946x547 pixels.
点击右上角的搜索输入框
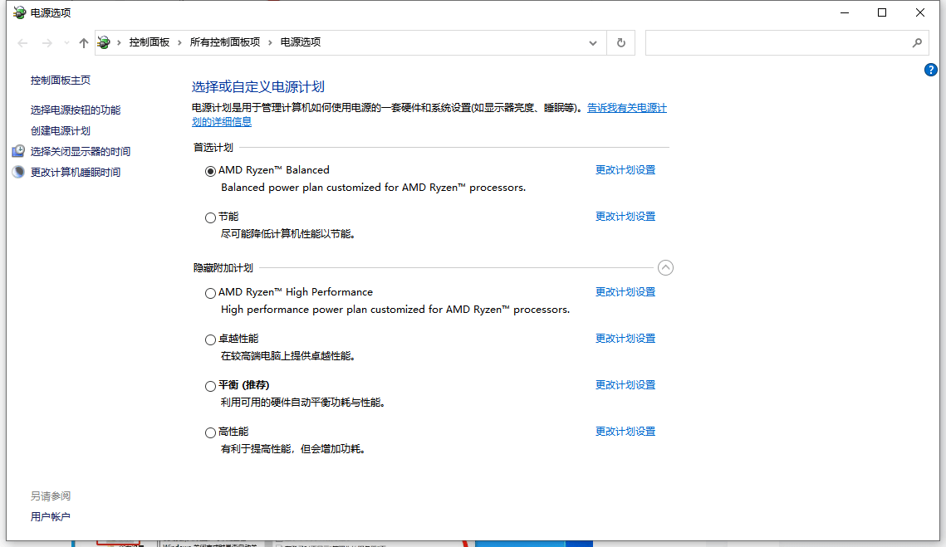pos(781,42)
